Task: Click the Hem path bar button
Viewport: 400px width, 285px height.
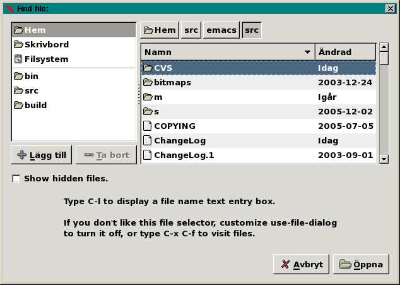Action: [x=160, y=30]
